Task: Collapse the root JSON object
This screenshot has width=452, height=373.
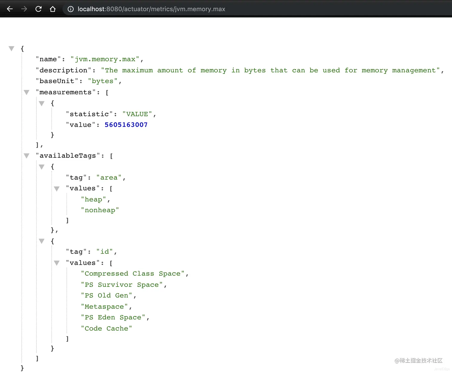Action: [x=11, y=48]
